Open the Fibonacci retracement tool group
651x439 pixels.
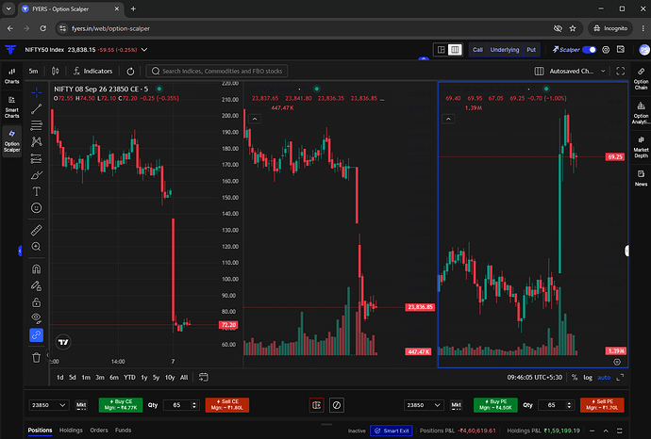click(36, 125)
